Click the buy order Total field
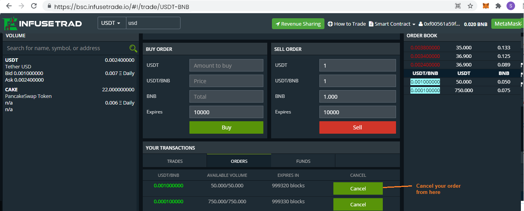The image size is (524, 211). [x=226, y=96]
